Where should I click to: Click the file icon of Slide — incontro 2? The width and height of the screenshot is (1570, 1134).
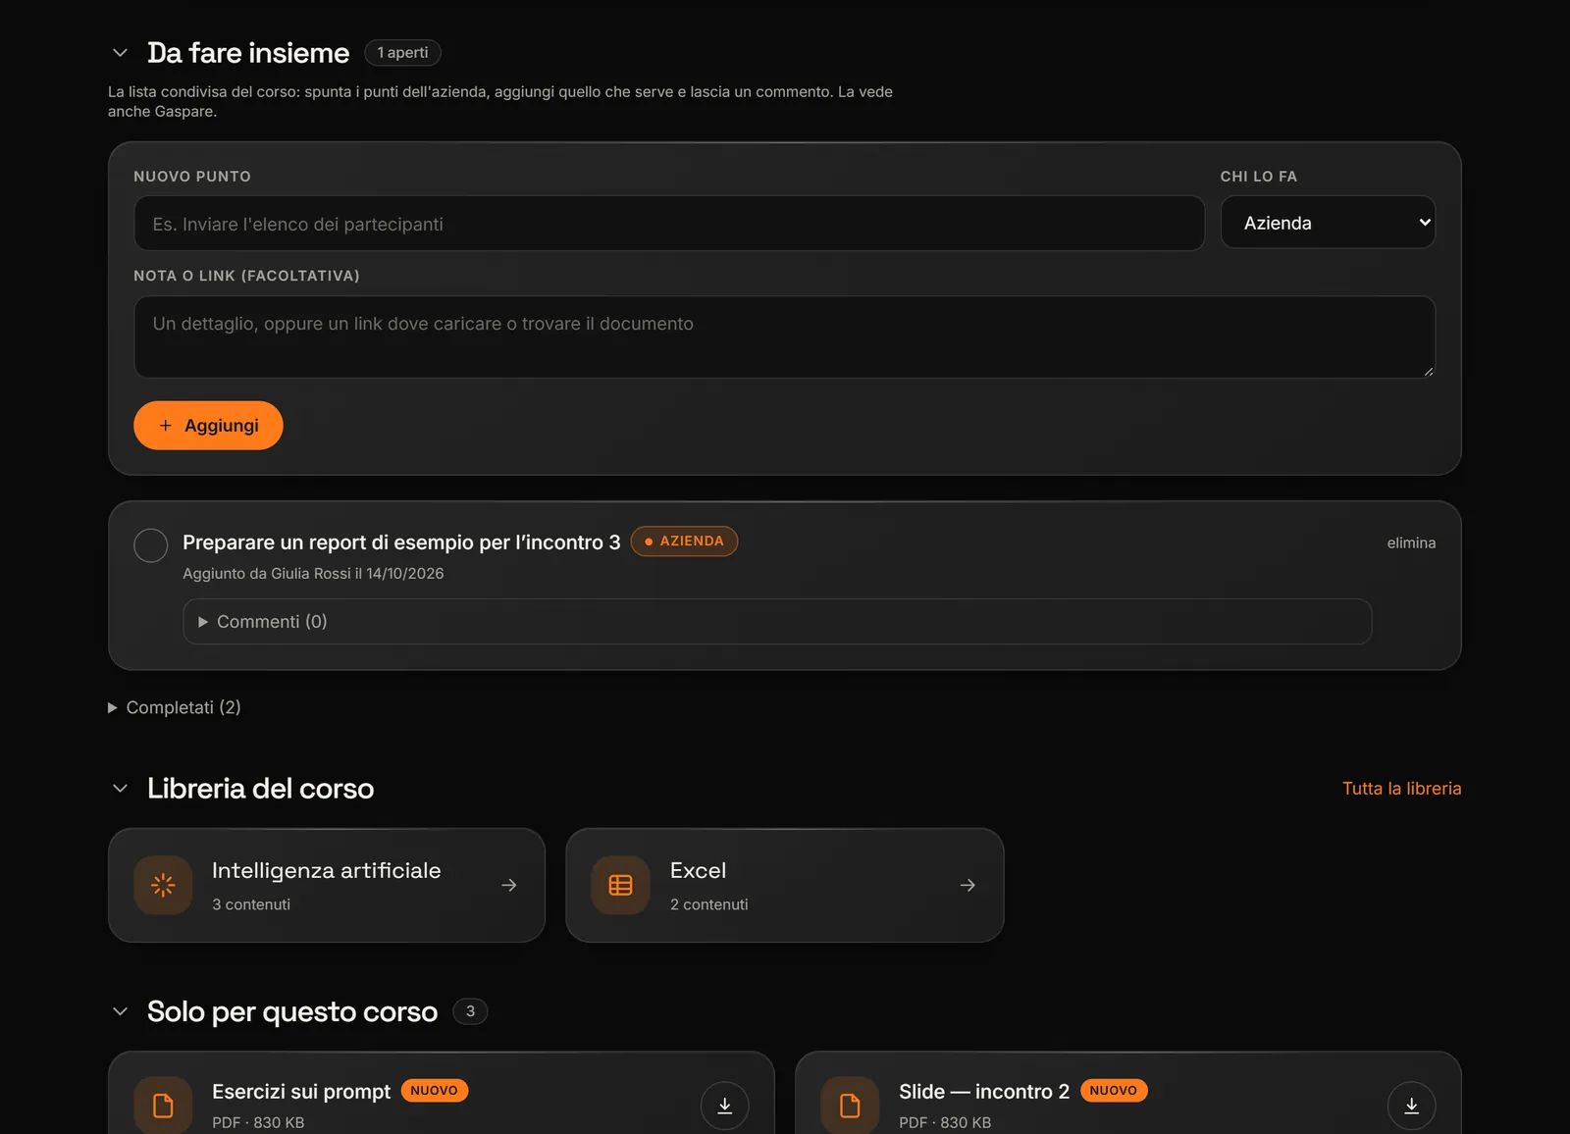[x=850, y=1106]
